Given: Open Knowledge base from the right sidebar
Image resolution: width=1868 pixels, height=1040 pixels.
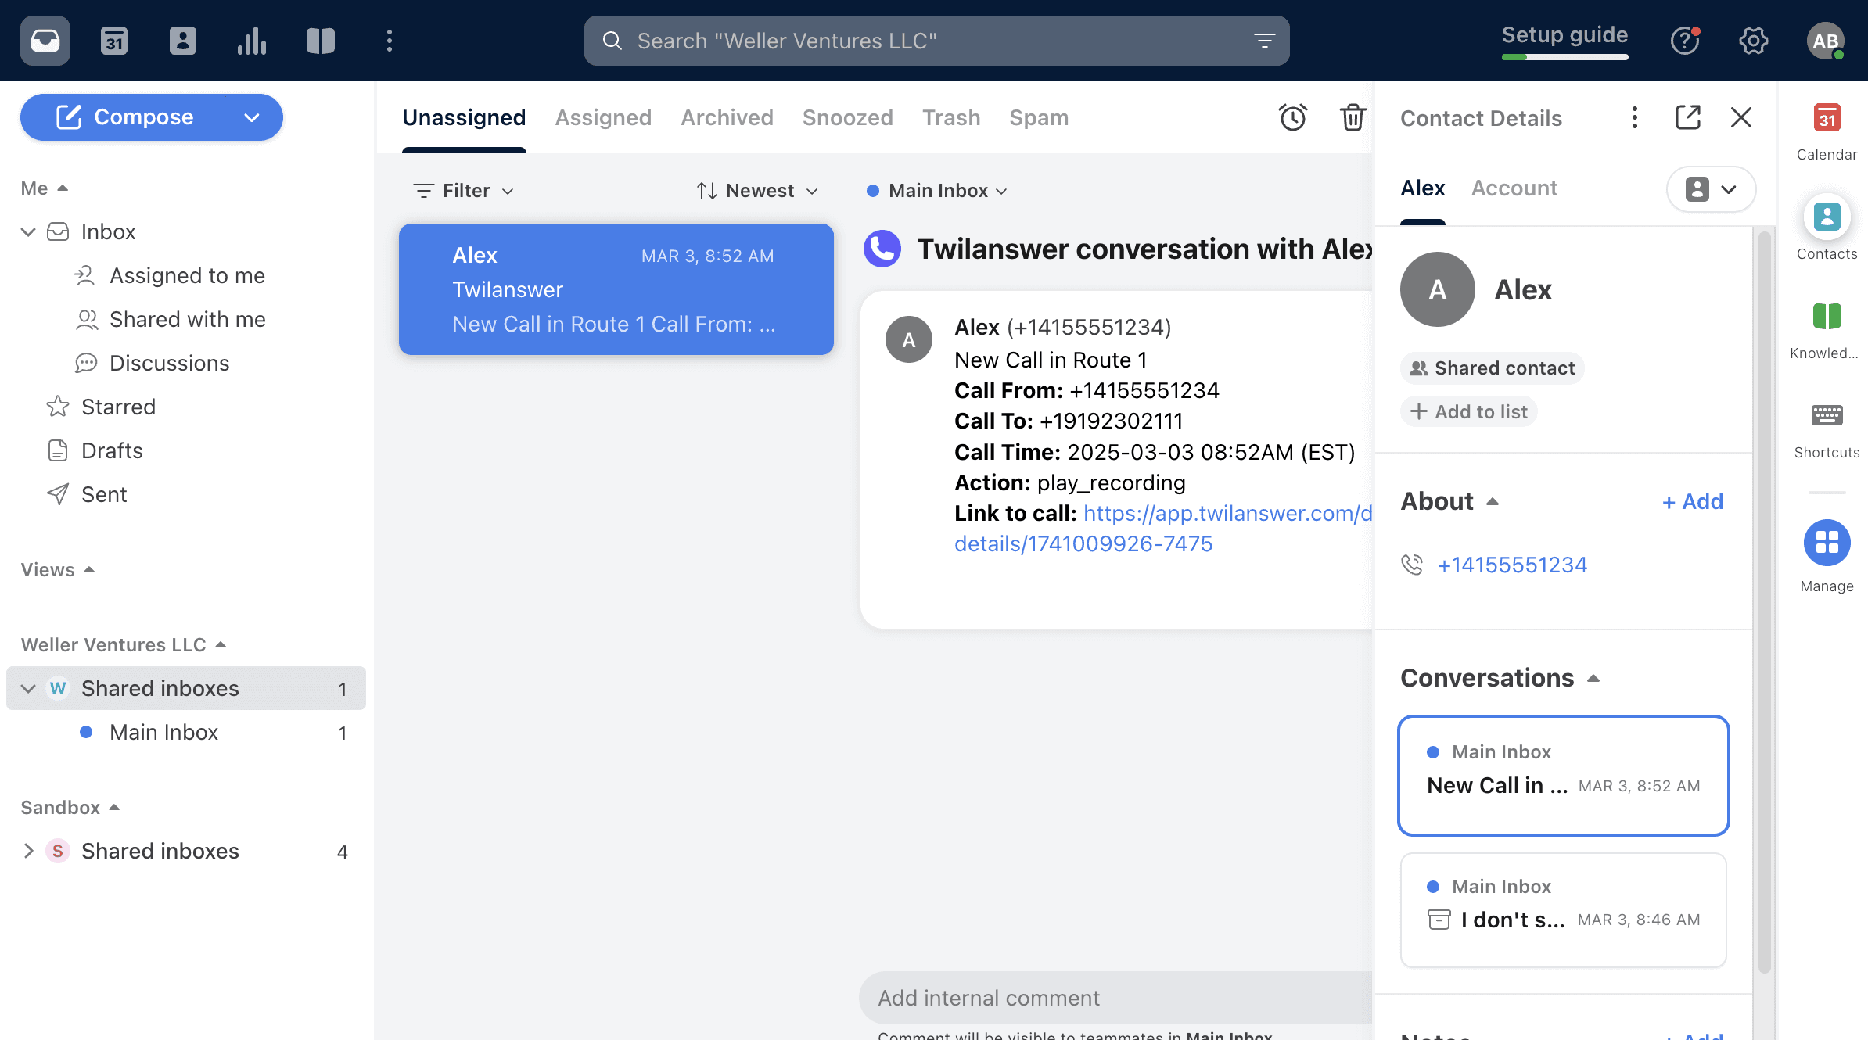Looking at the screenshot, I should coord(1827,317).
